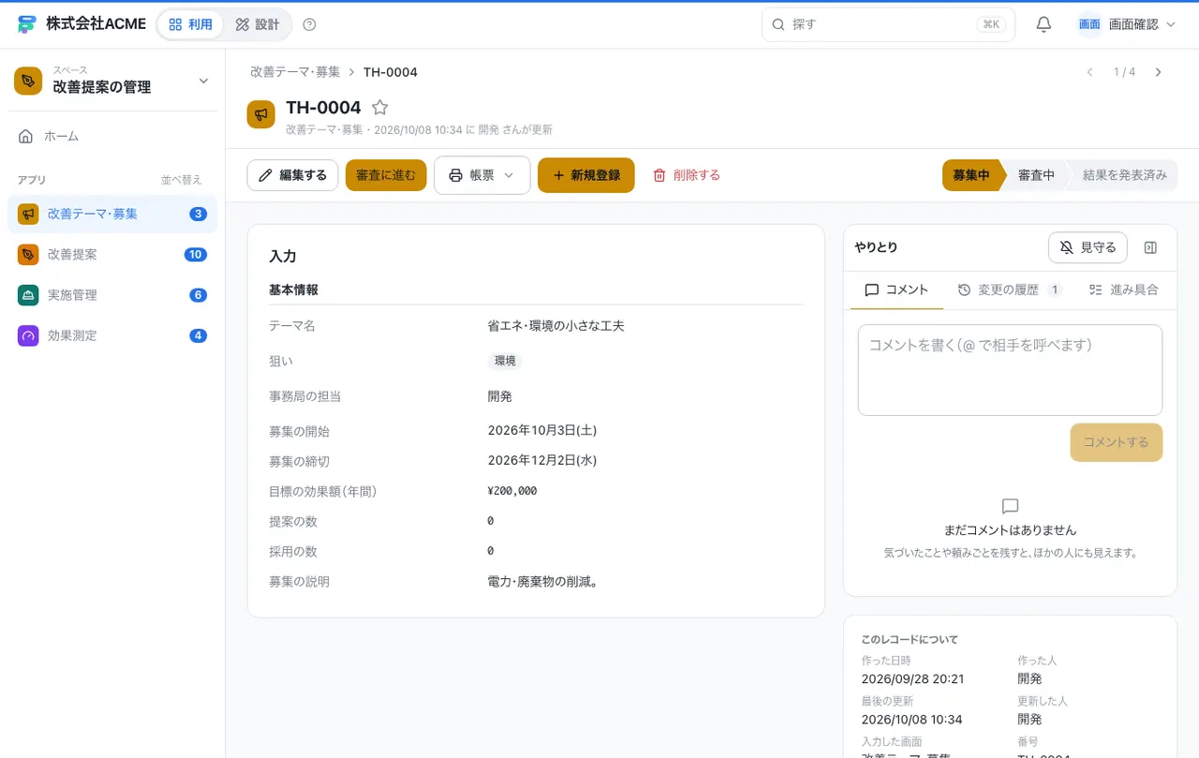Go to the next record arrow
This screenshot has height=758, width=1199.
pos(1158,72)
